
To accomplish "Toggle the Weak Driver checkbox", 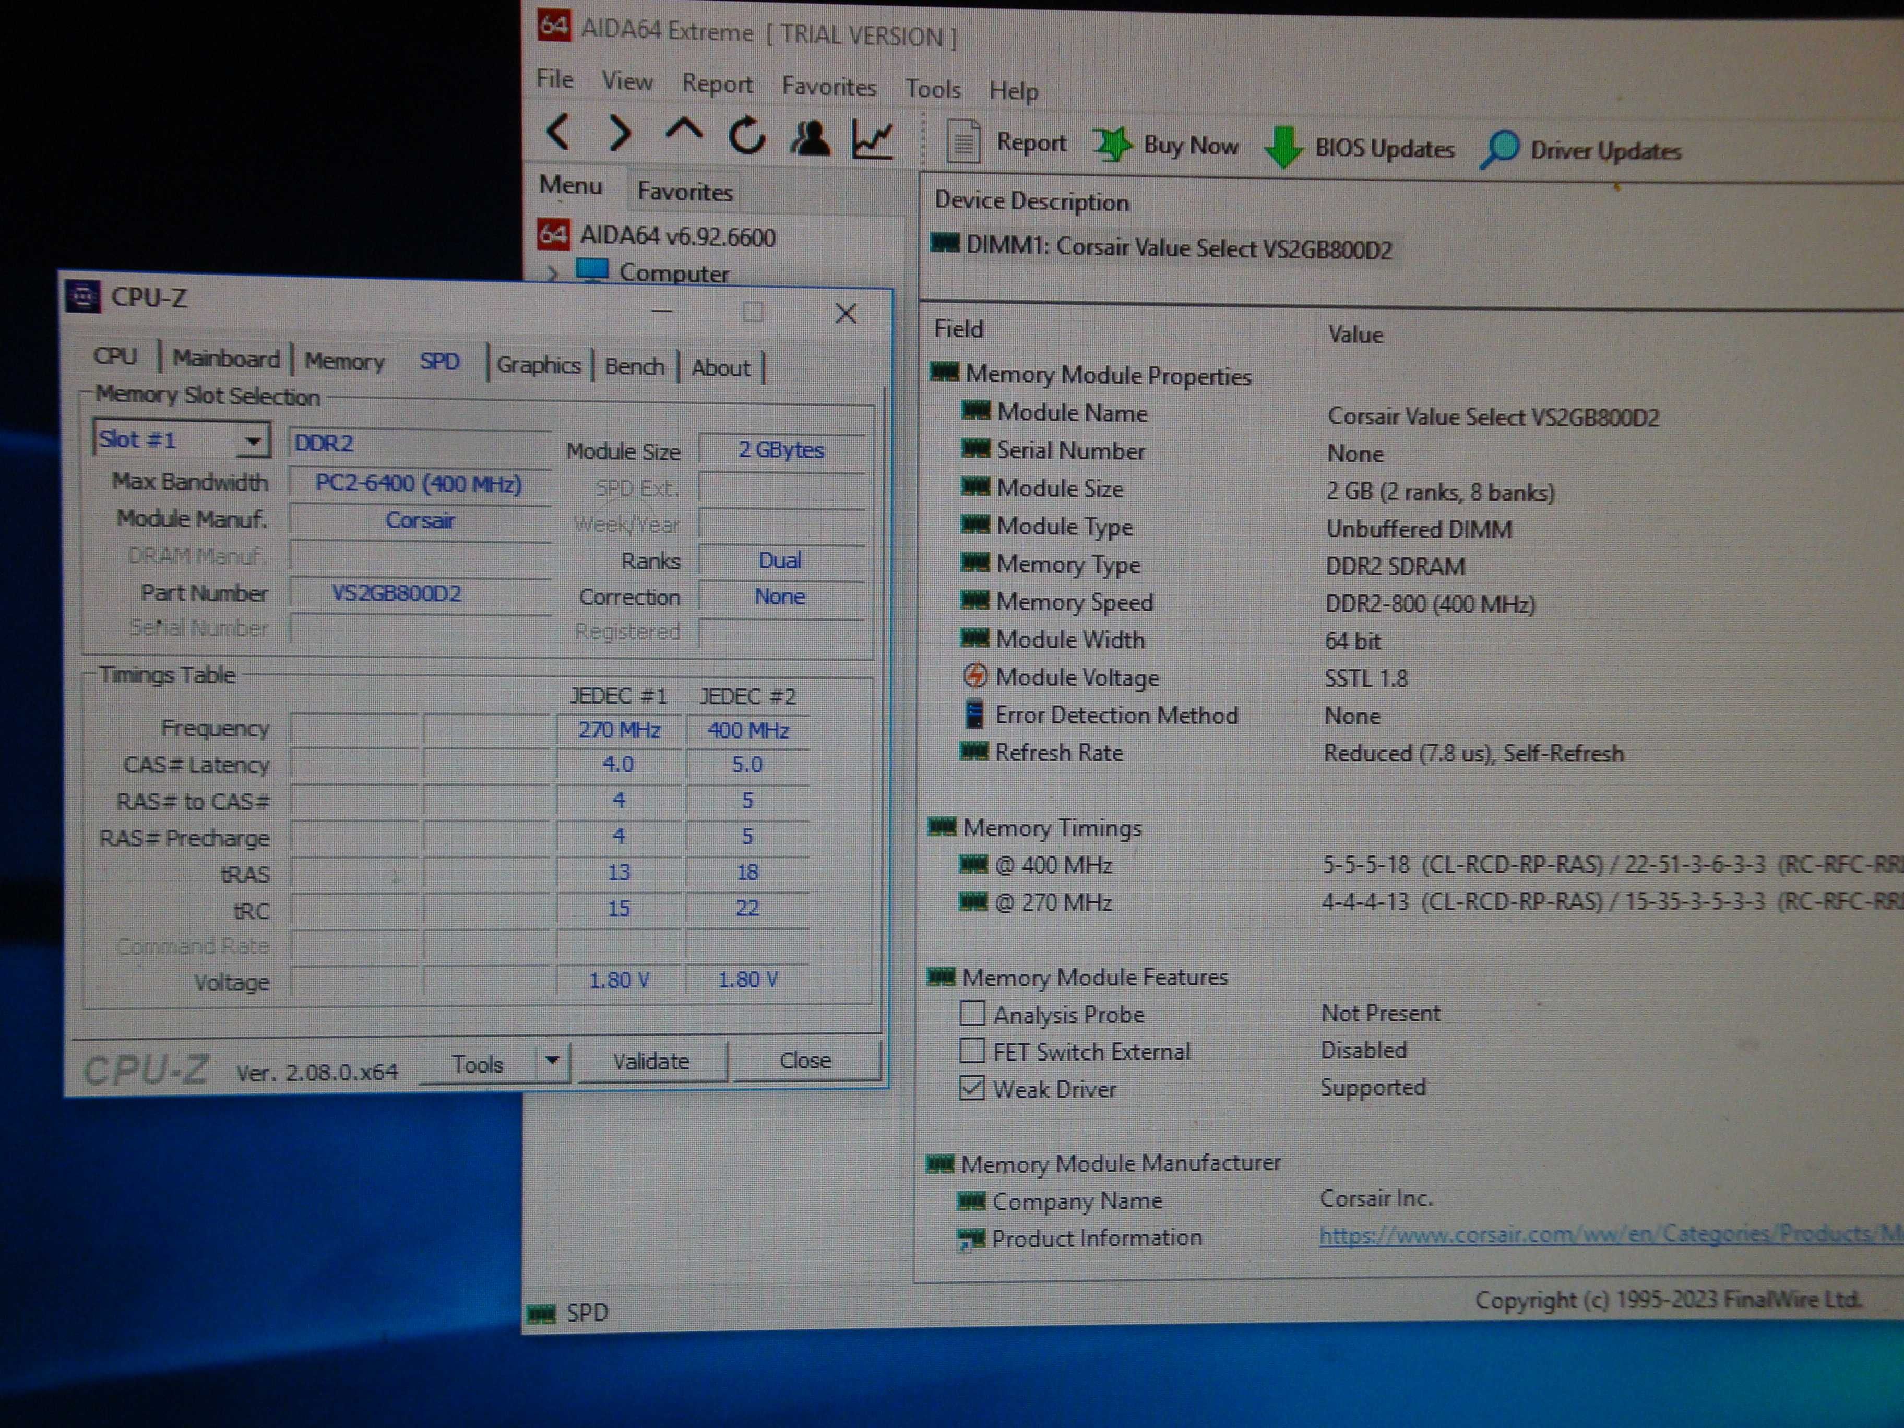I will click(972, 1088).
